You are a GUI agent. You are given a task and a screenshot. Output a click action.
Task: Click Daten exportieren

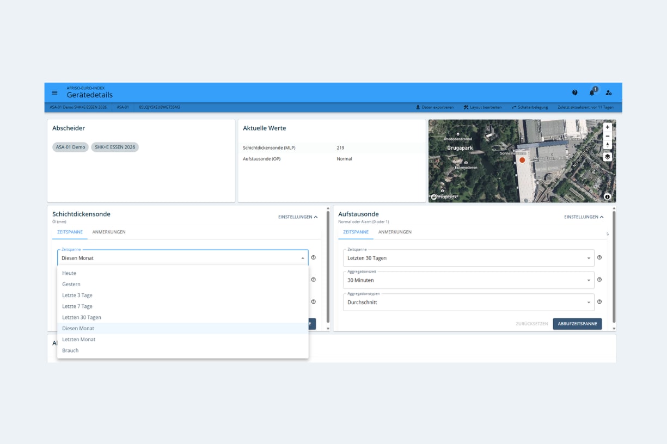click(x=435, y=107)
